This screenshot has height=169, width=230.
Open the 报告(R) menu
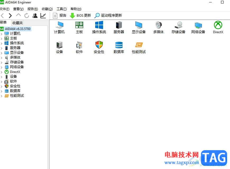33,9
